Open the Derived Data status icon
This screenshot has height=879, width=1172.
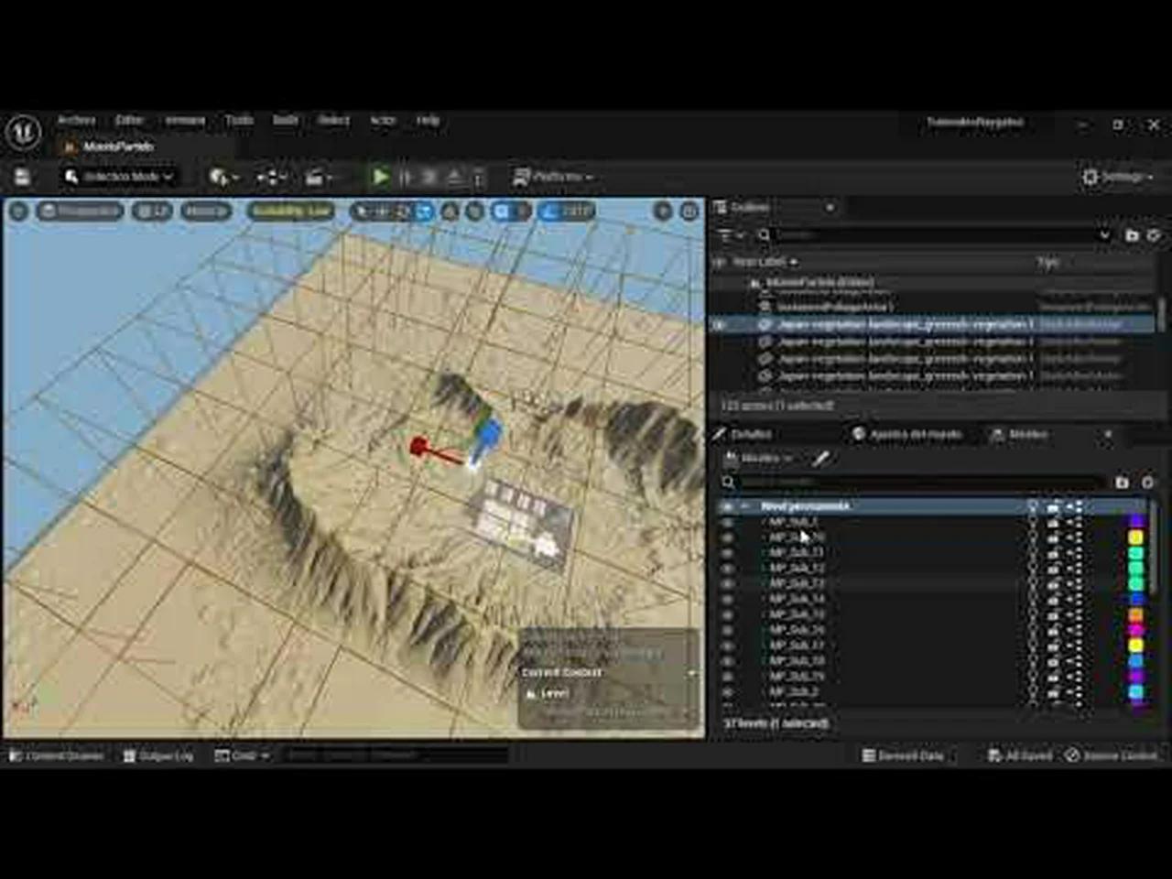(903, 755)
